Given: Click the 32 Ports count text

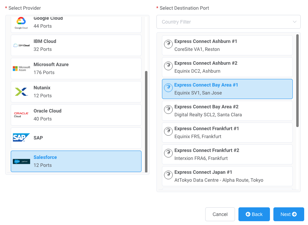Looking at the screenshot, I should [x=43, y=49].
